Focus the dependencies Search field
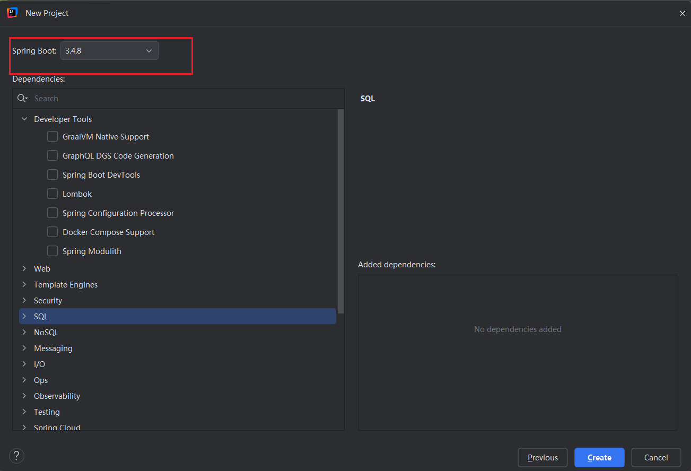Screen dimensions: 691x471 [178, 98]
